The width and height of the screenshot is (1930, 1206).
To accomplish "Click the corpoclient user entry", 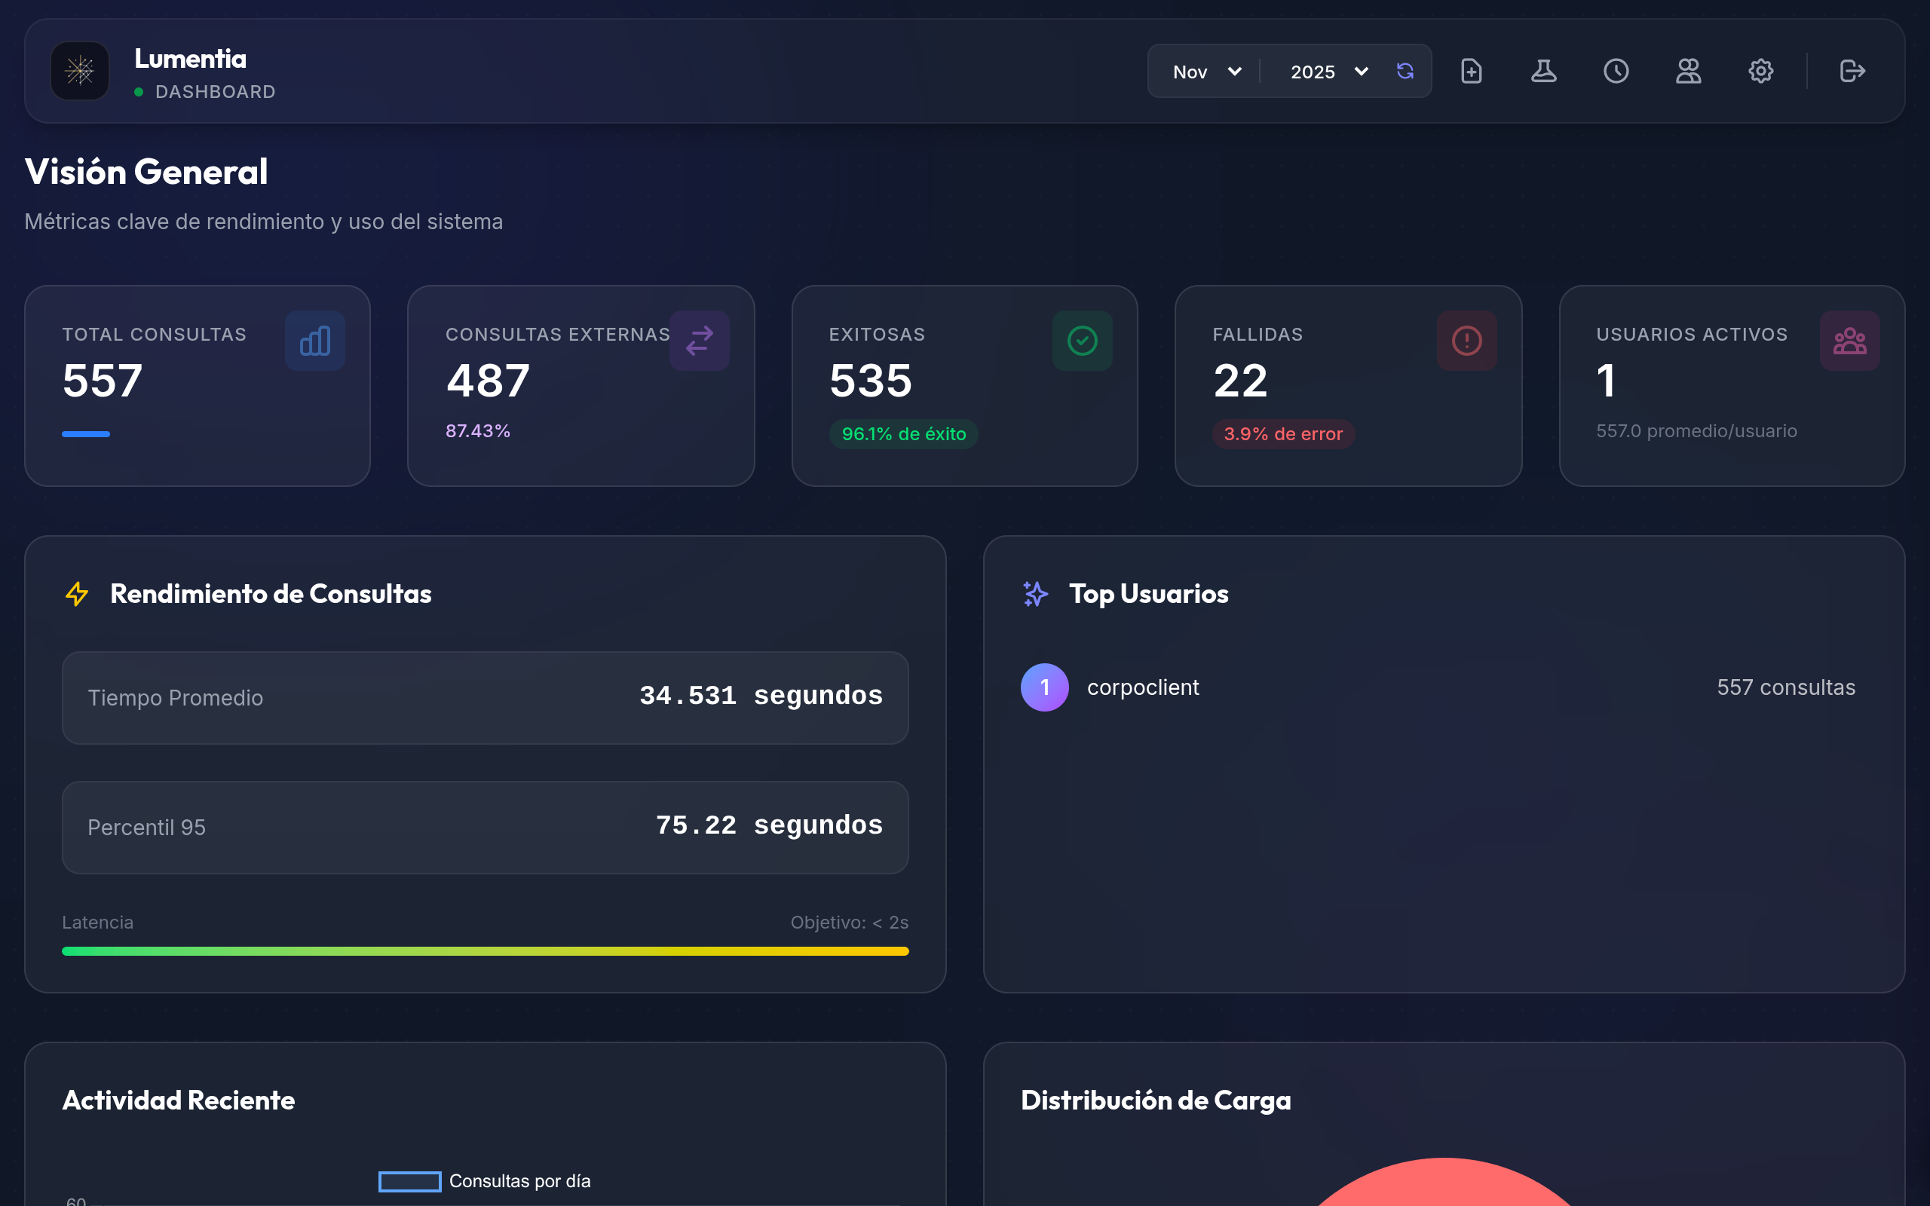I will [1143, 687].
